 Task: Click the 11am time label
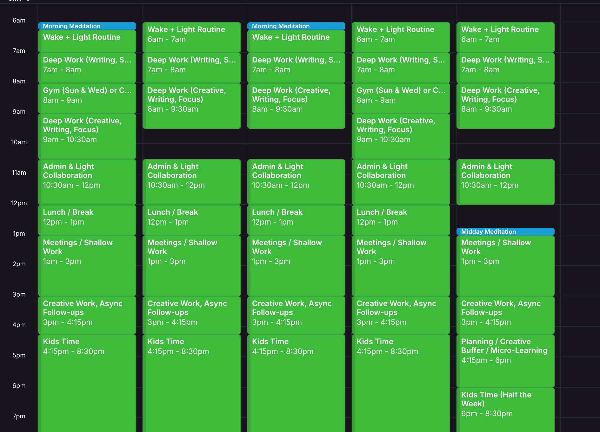19,173
